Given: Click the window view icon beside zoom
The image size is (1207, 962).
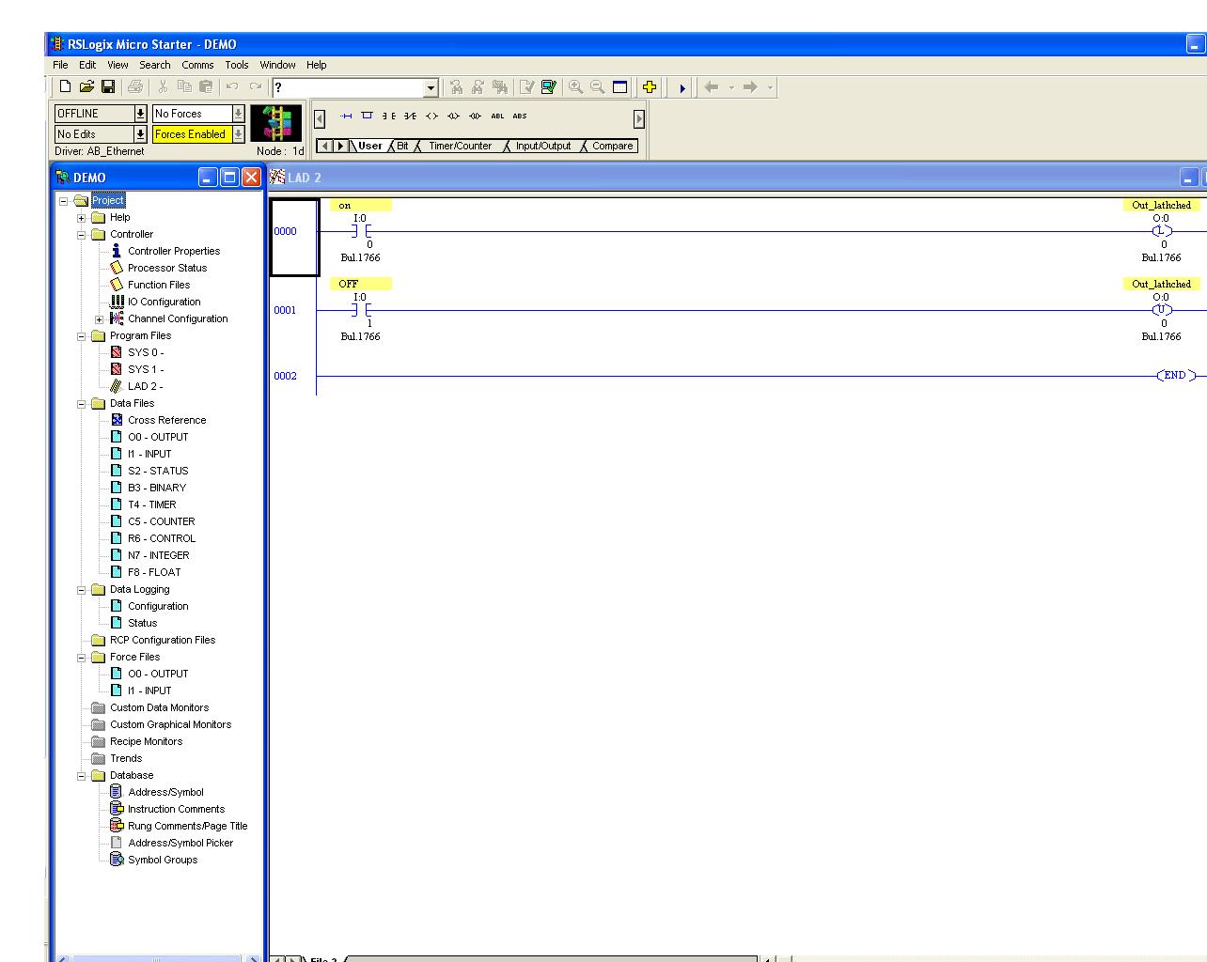Looking at the screenshot, I should coord(620,87).
